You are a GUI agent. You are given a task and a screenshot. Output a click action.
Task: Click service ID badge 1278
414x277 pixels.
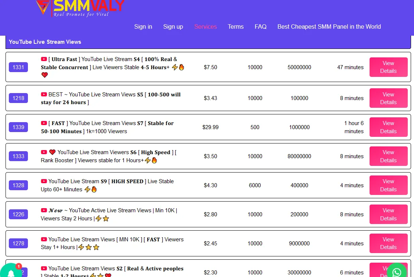click(x=18, y=244)
